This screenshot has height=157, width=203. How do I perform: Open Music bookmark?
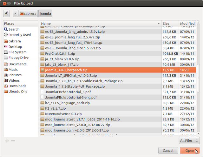(x=21, y=69)
